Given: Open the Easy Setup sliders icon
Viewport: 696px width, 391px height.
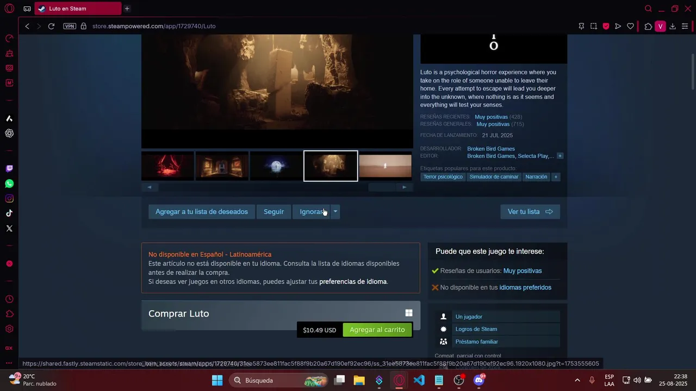Looking at the screenshot, I should pyautogui.click(x=685, y=26).
